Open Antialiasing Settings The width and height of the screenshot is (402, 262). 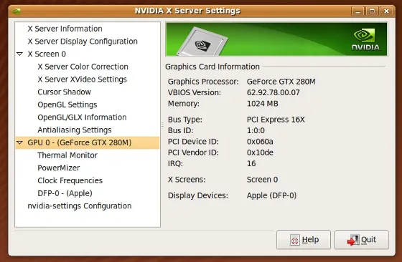click(75, 130)
